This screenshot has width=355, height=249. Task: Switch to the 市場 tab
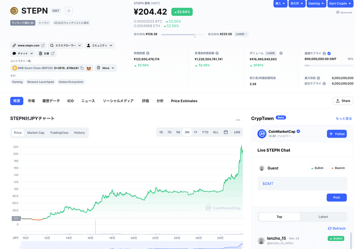coord(31,101)
